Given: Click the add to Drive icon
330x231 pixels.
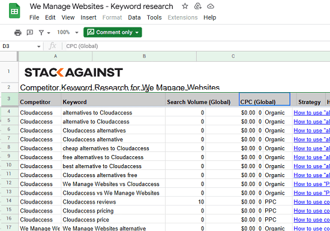Looking at the screenshot, I should (x=197, y=7).
